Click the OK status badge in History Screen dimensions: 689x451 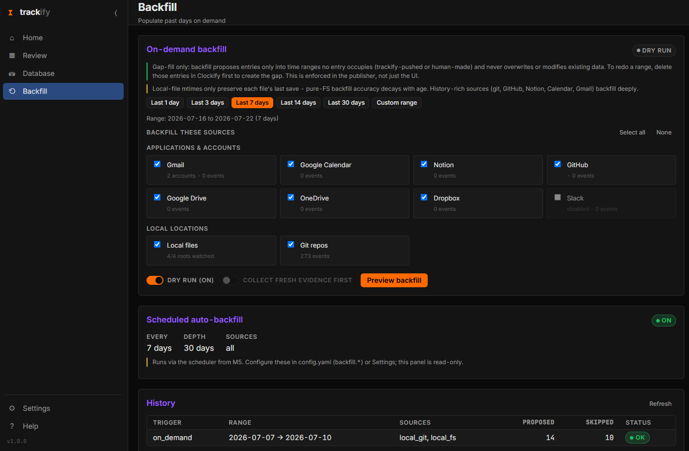click(637, 438)
